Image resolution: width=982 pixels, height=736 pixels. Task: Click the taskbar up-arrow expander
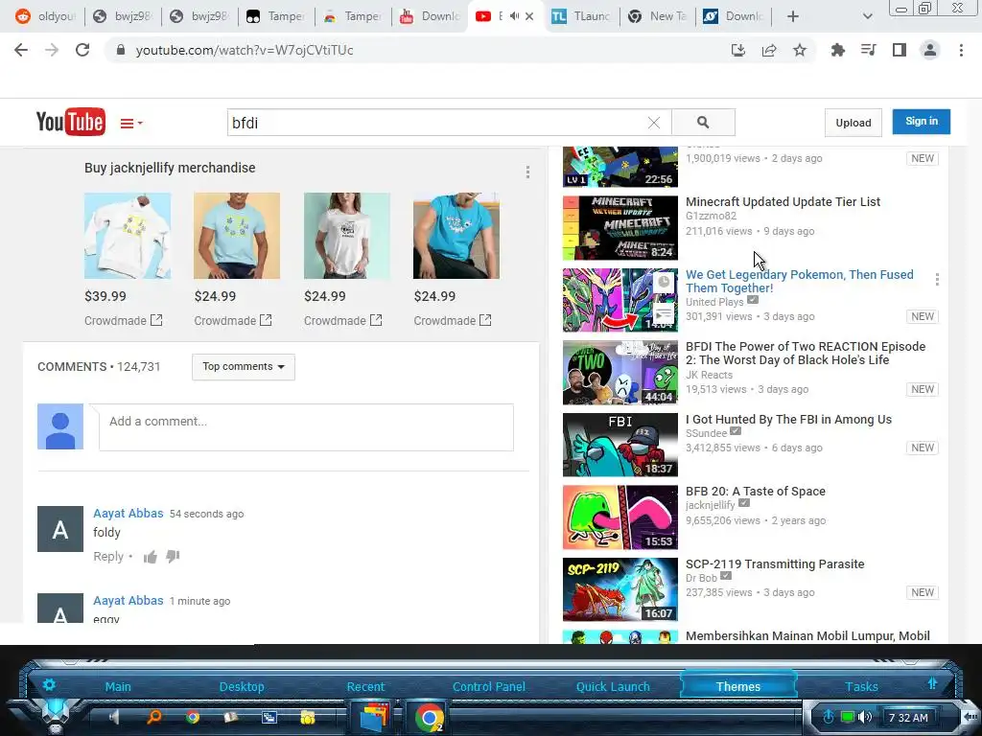tap(932, 684)
